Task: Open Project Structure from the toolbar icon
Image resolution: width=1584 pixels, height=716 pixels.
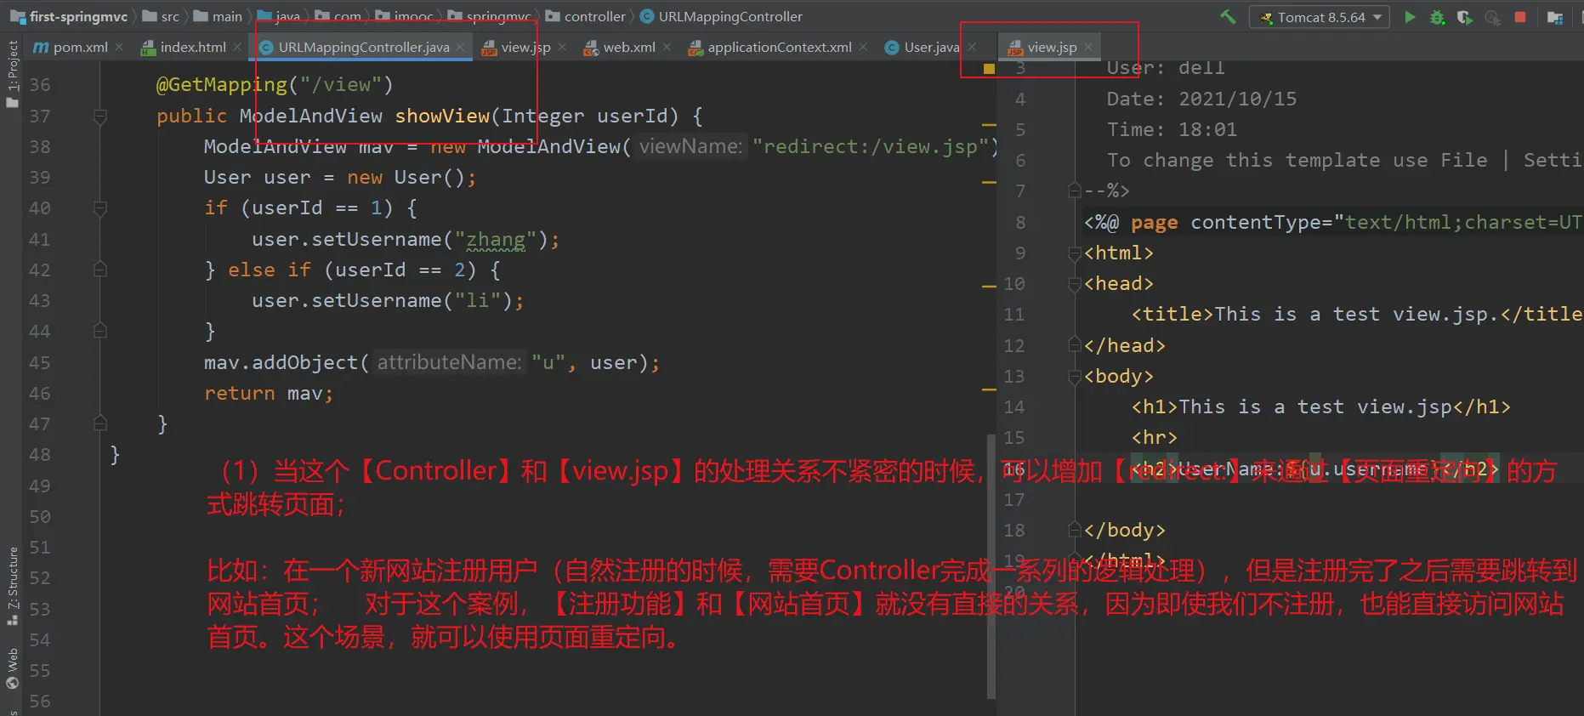Action: click(x=1555, y=17)
